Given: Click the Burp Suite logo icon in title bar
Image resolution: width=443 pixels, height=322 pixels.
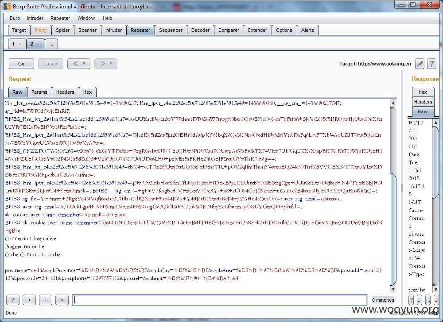Looking at the screenshot, I should click(7, 6).
